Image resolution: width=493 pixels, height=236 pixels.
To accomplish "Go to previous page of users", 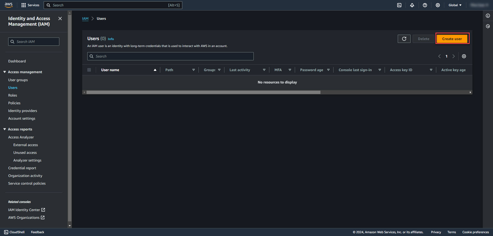I will click(439, 56).
